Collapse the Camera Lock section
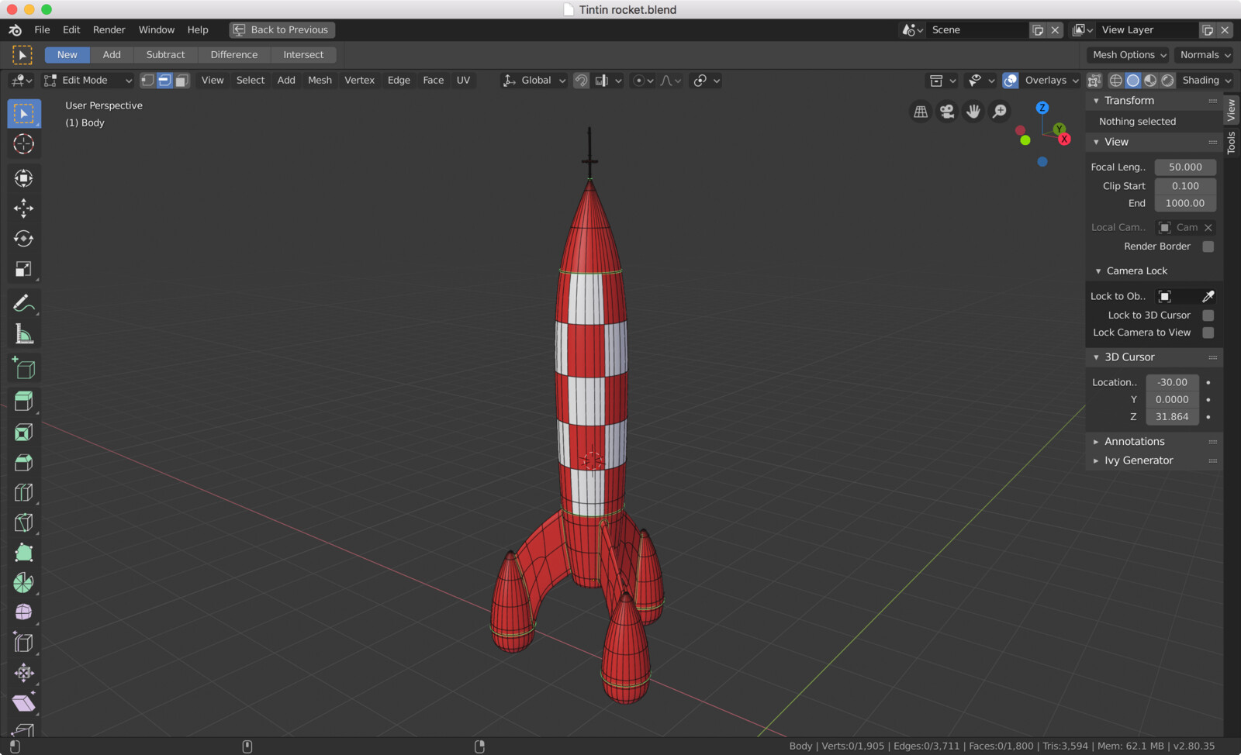This screenshot has width=1241, height=755. (x=1098, y=271)
